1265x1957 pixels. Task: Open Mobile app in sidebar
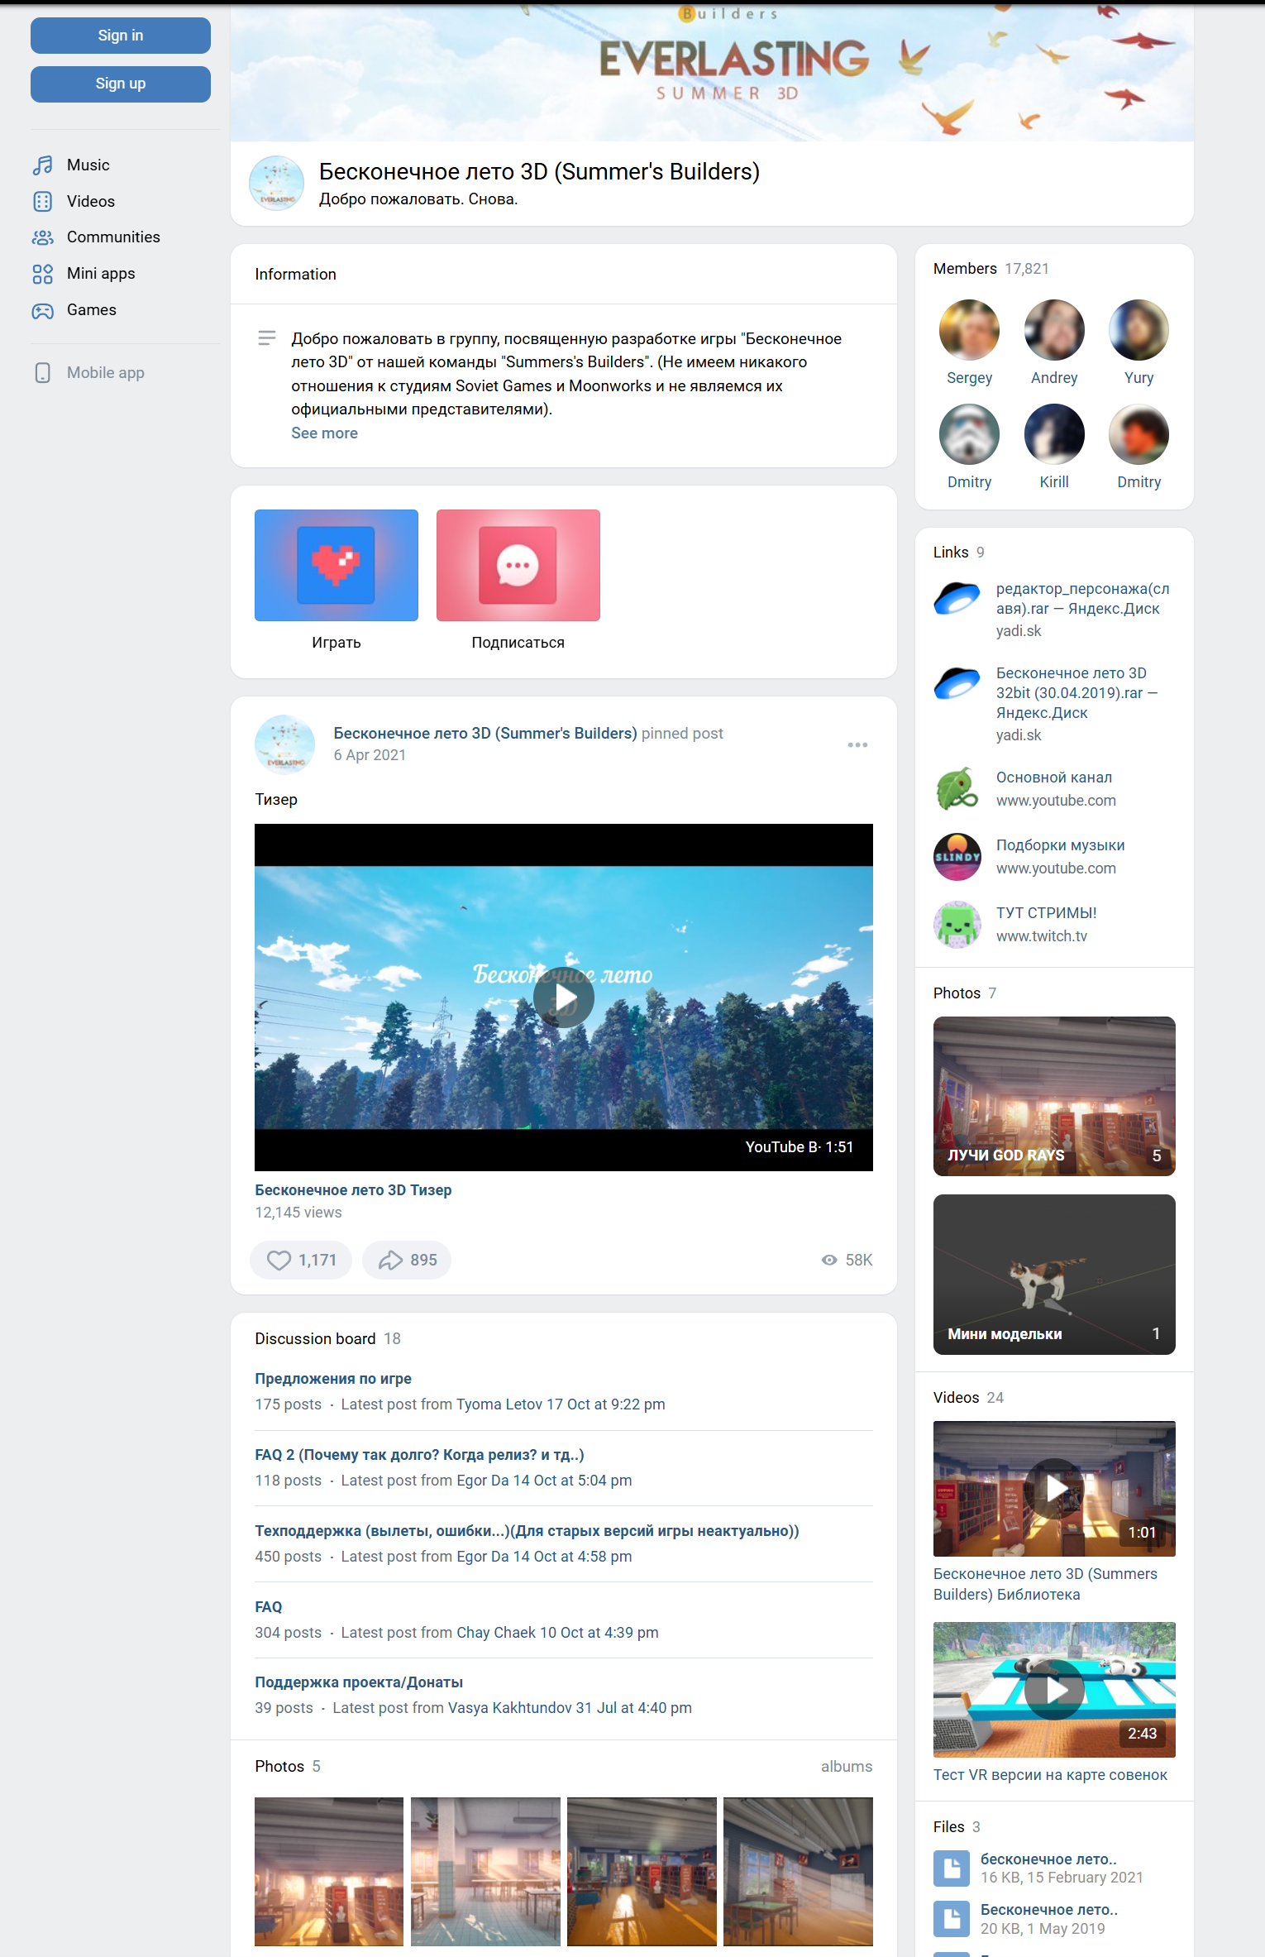pyautogui.click(x=106, y=373)
